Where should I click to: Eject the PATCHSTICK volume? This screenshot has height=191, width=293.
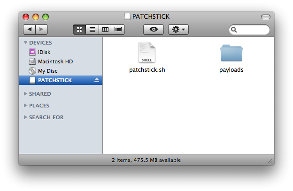[97, 80]
